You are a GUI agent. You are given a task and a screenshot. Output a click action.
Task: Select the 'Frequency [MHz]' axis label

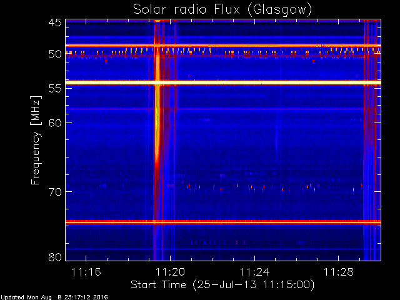click(36, 140)
